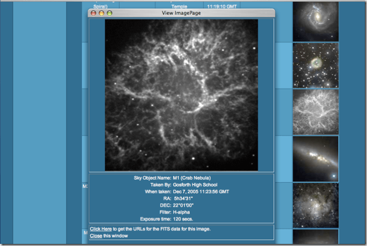This screenshot has width=367, height=246.
Task: Click the large Crab Nebula image
Action: click(x=181, y=95)
